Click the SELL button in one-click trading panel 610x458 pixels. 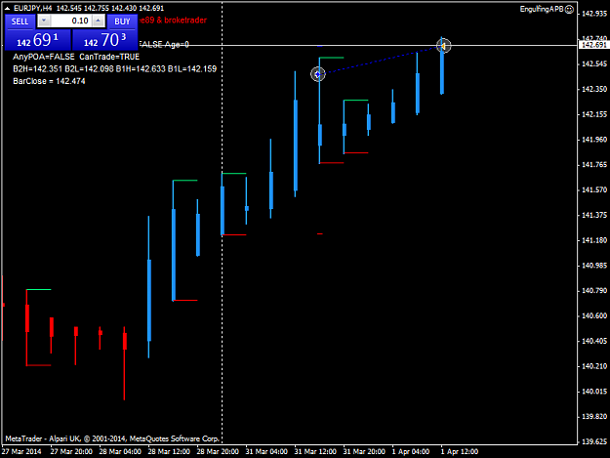click(x=20, y=21)
